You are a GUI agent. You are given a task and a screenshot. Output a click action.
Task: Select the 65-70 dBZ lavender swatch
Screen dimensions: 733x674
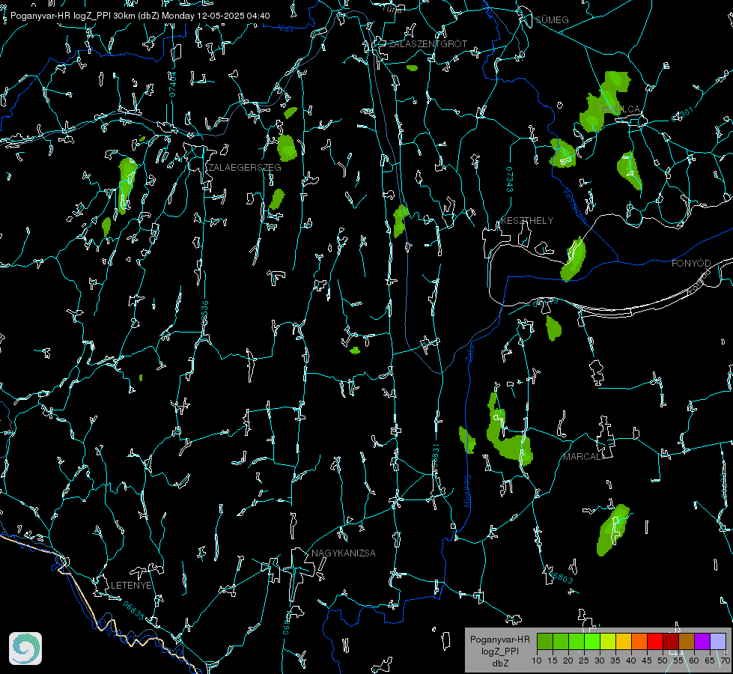pyautogui.click(x=718, y=641)
